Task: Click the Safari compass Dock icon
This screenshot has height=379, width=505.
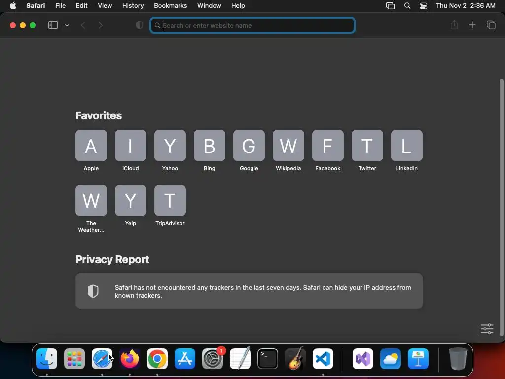Action: [102, 359]
